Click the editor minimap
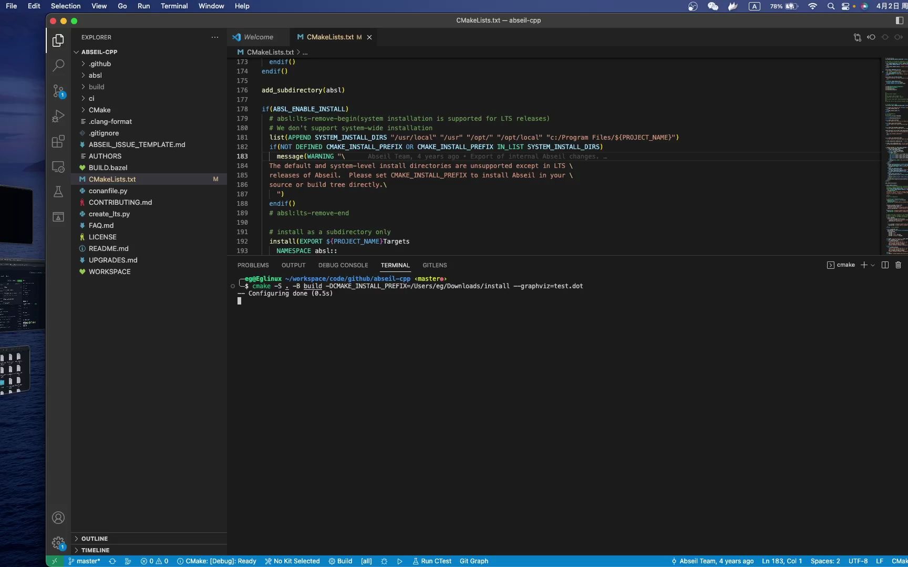The image size is (908, 567). tap(894, 156)
